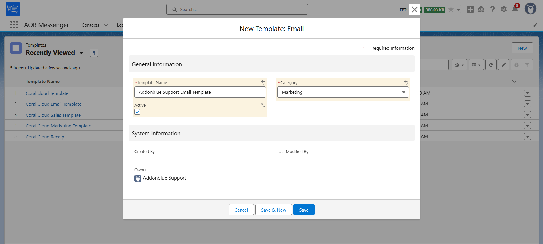Open row actions for Coral cloud Template
The width and height of the screenshot is (543, 244).
pyautogui.click(x=527, y=93)
